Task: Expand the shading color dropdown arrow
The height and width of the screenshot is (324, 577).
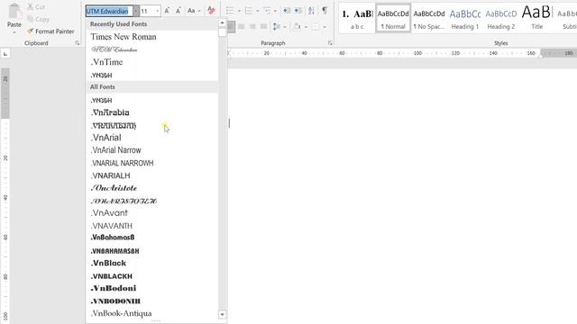Action: coord(306,27)
